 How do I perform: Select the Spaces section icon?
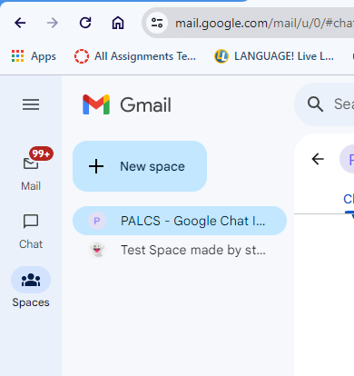click(x=31, y=280)
